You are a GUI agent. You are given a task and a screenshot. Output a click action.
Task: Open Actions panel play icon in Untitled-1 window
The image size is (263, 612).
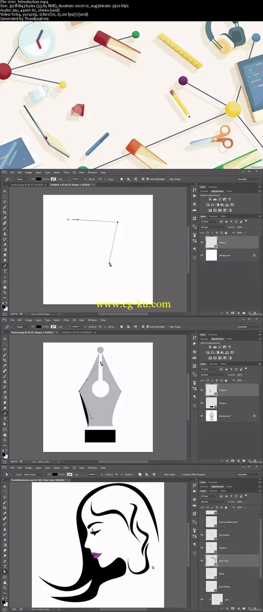click(x=194, y=196)
